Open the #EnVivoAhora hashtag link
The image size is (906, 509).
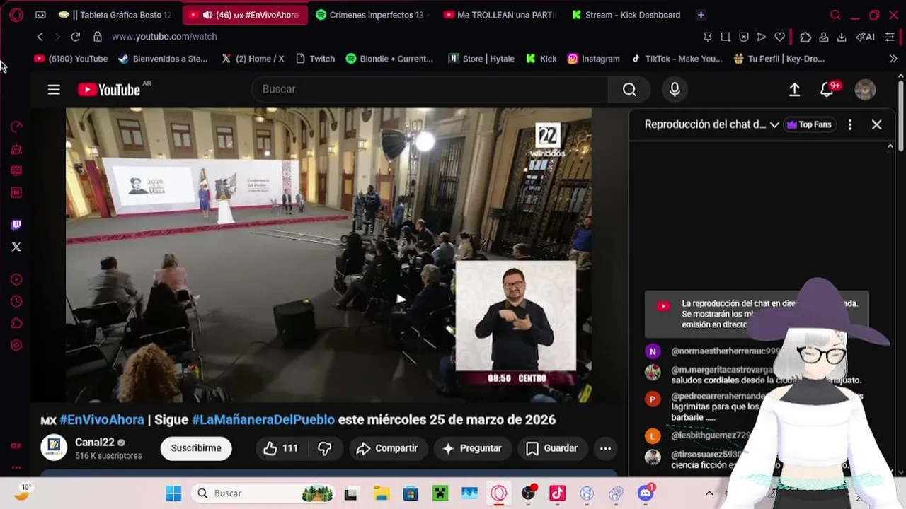coord(102,420)
